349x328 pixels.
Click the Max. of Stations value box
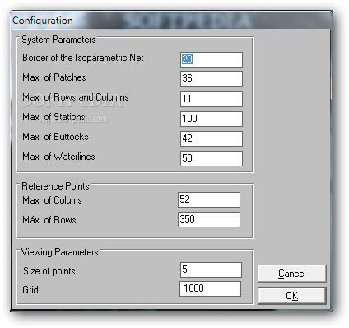[x=212, y=119]
